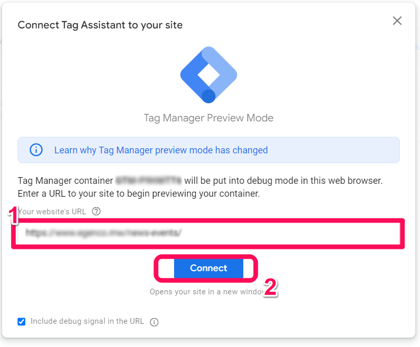Close the Connect Tag Assistant dialog
Screen dimensions: 420x347
pyautogui.click(x=397, y=21)
